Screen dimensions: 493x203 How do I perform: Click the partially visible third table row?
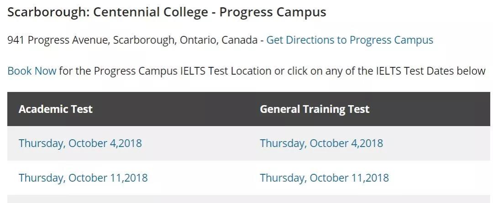click(249, 199)
